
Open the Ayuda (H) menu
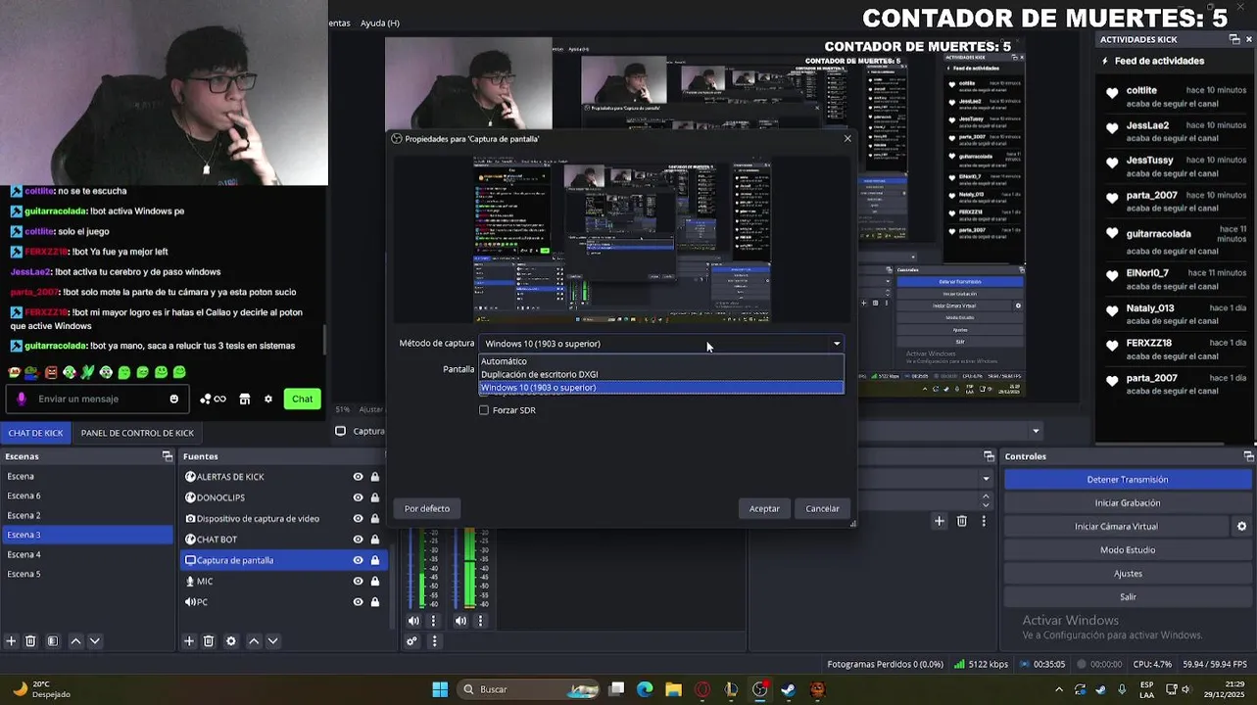(x=379, y=23)
